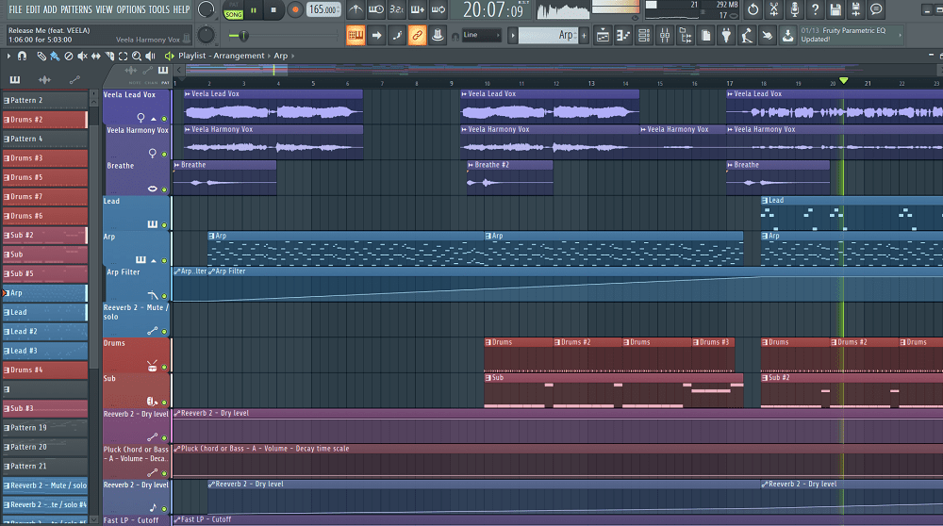Switch to Song mode
This screenshot has height=526, width=943.
click(233, 14)
